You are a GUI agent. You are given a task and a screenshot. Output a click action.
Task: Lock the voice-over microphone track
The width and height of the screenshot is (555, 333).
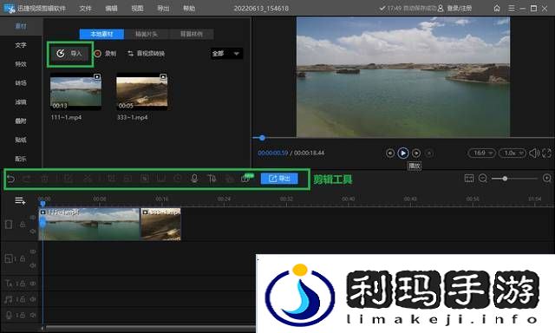tap(22, 315)
